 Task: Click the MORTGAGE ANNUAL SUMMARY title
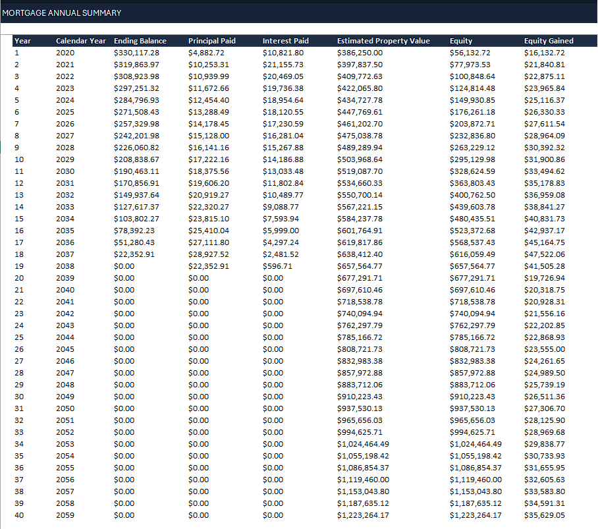pos(61,13)
